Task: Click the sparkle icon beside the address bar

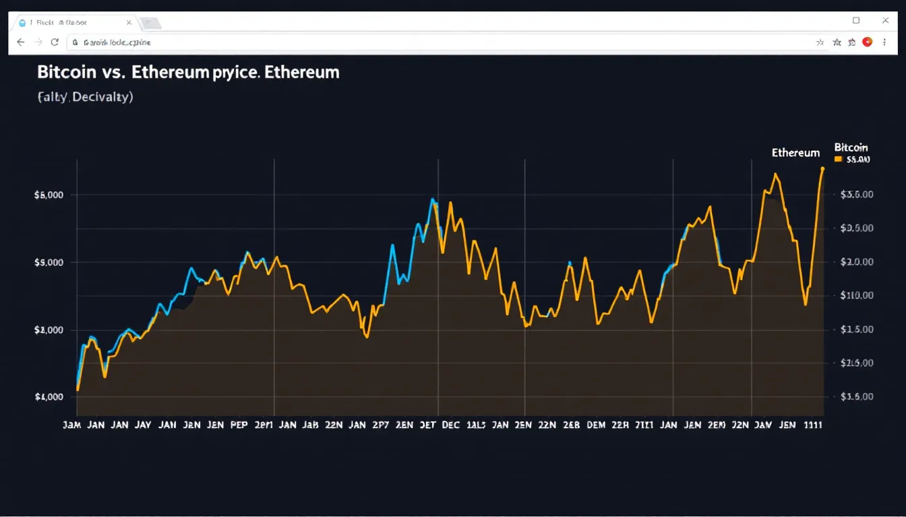Action: pyautogui.click(x=820, y=42)
